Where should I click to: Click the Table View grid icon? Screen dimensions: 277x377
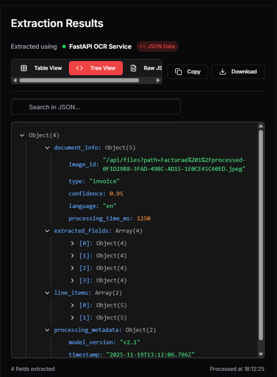24,68
